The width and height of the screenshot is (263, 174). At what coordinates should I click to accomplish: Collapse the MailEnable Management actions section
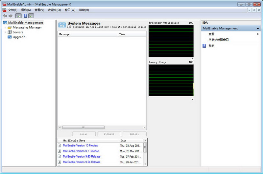258,29
